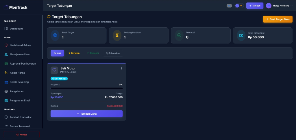Open Dashboard Admin shield icon

6,45
